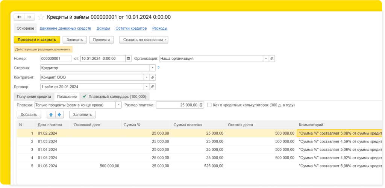This screenshot has height=188, width=385.
Task: Expand the Организация dropdown list
Action: 266,59
